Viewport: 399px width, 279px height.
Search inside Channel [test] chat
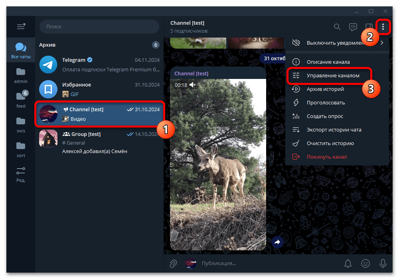click(337, 27)
